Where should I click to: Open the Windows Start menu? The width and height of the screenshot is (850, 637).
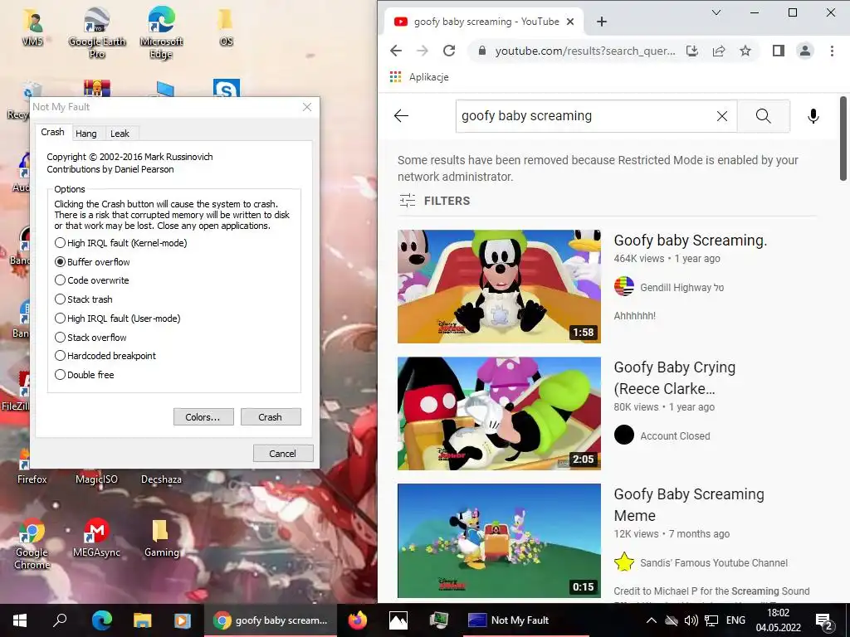pos(20,620)
